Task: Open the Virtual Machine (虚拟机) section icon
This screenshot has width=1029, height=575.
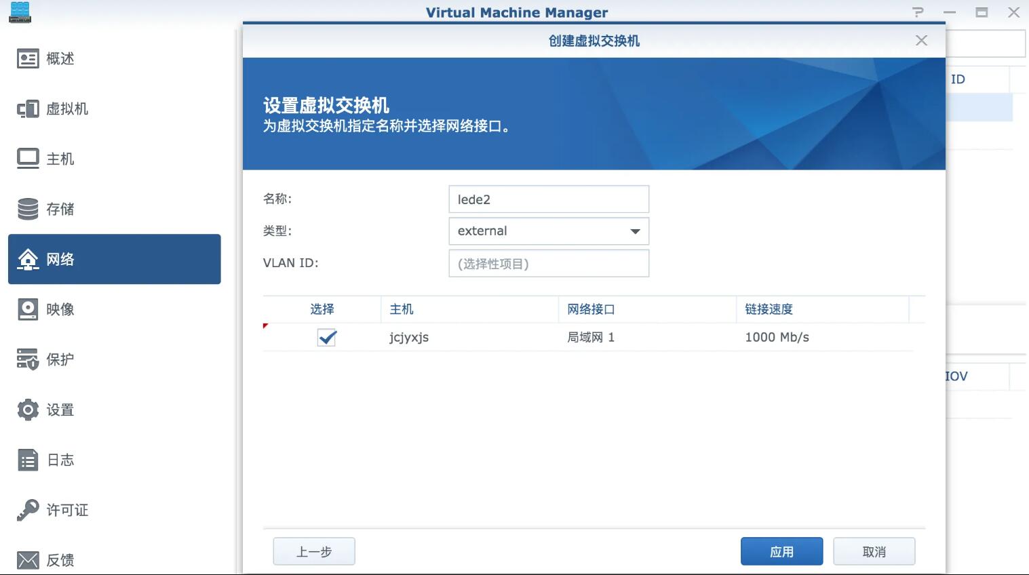Action: tap(28, 109)
